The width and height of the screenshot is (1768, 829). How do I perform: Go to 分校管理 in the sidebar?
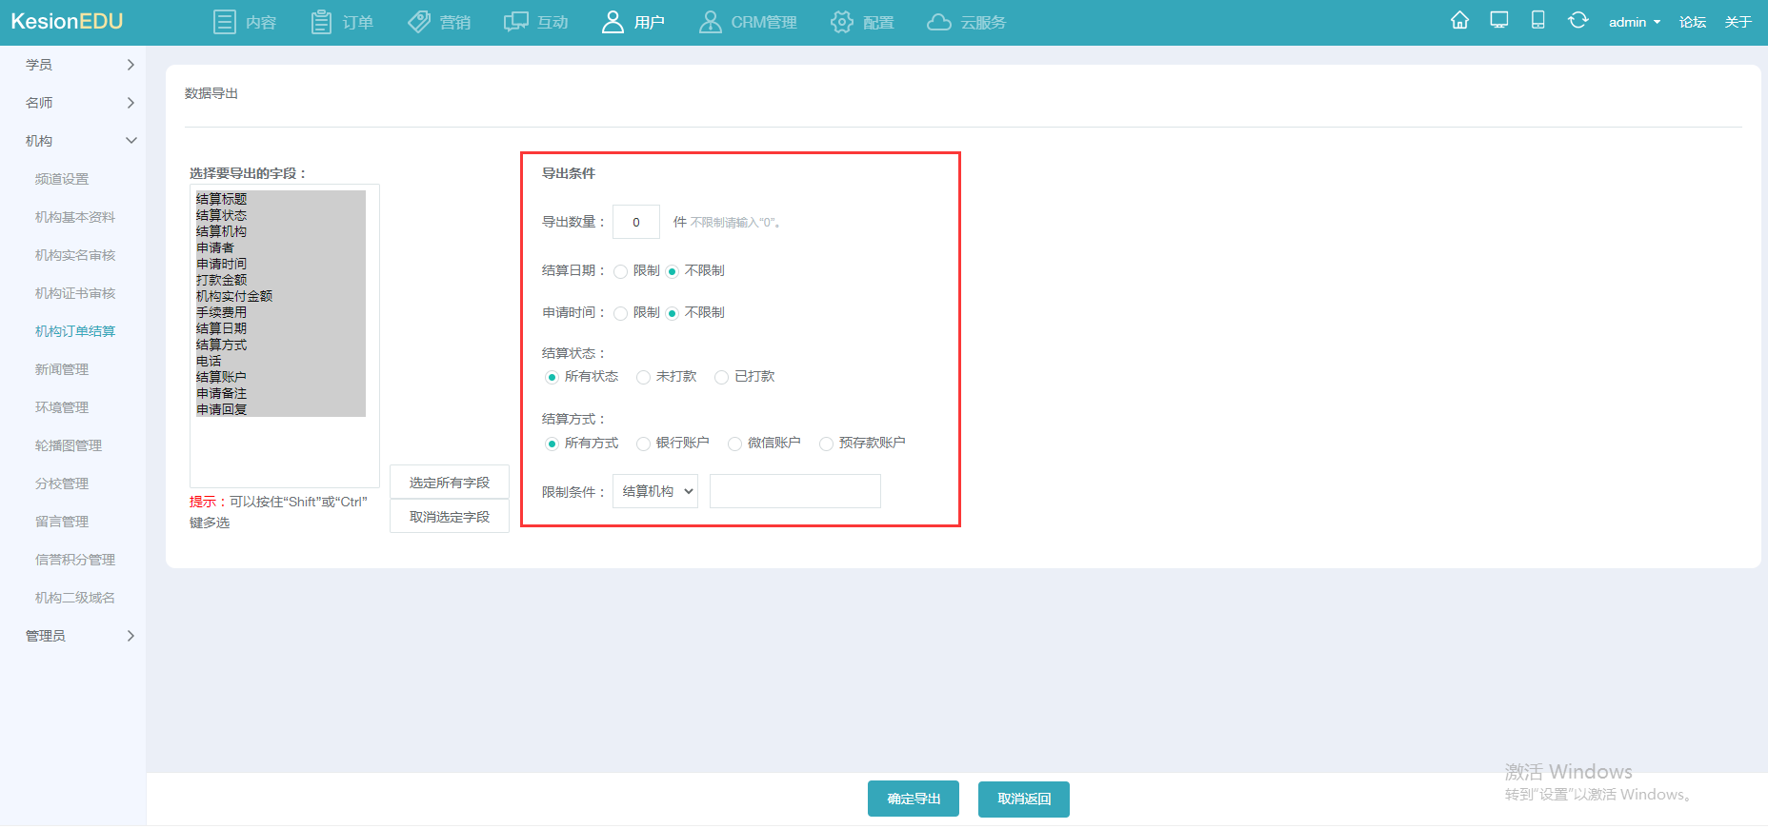coord(62,484)
